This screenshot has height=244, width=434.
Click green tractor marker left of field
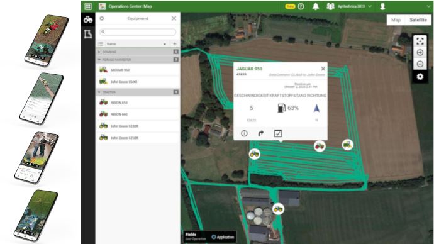[x=254, y=154]
